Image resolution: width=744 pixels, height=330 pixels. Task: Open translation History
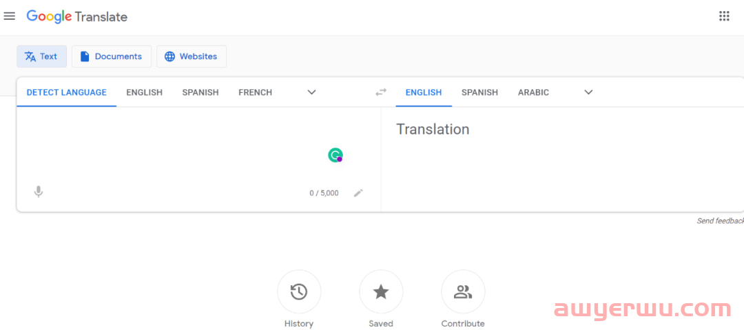[x=299, y=291]
